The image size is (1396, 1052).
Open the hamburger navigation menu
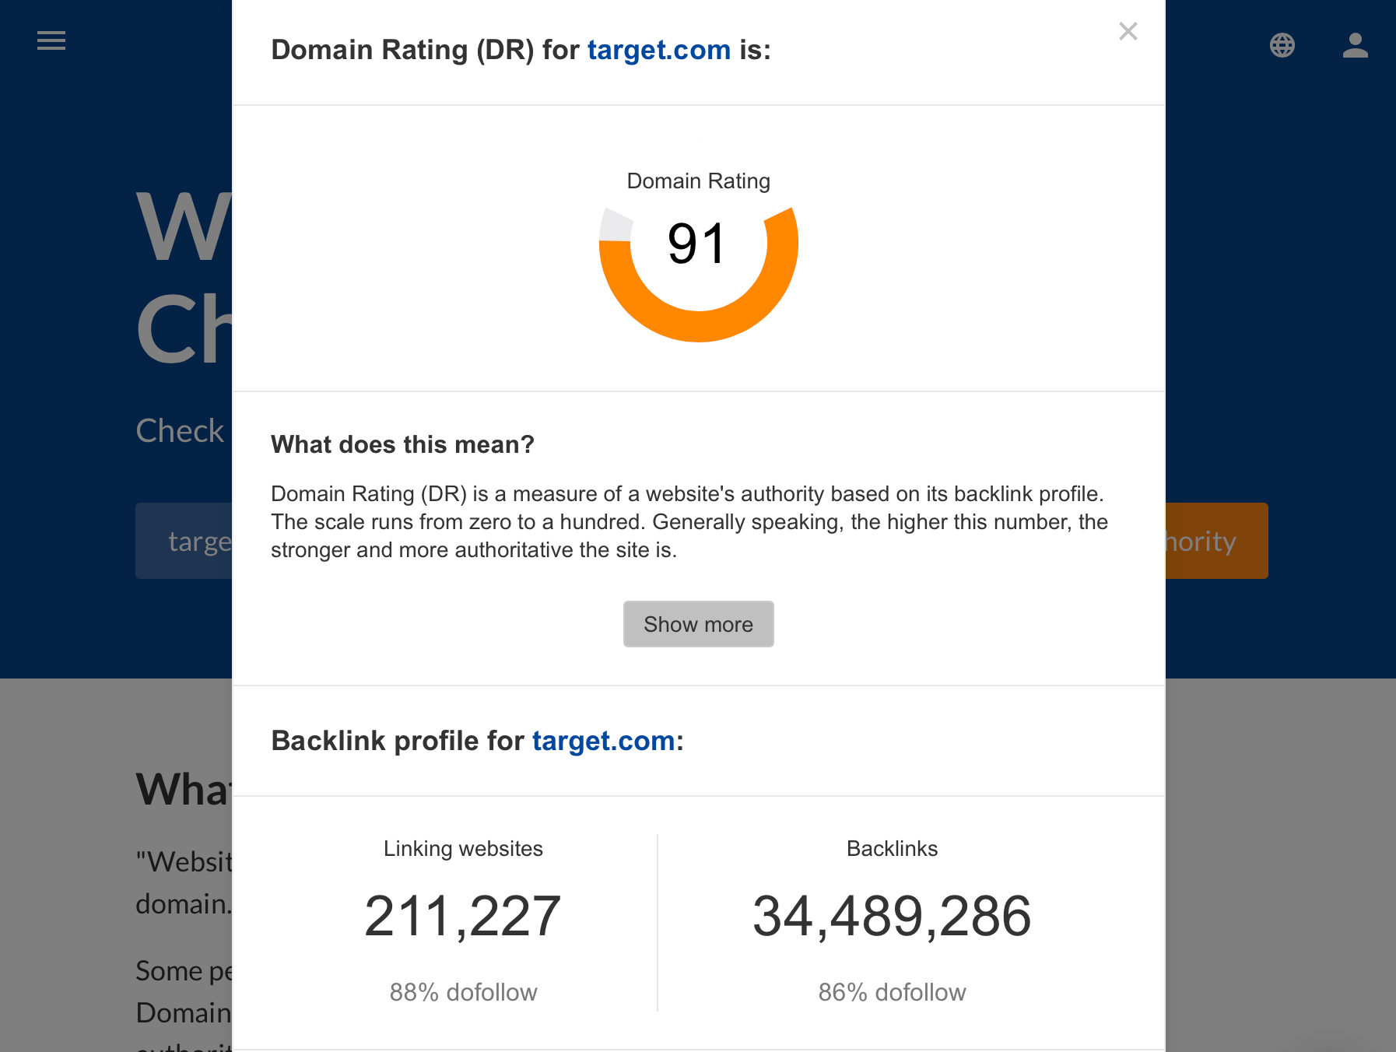tap(51, 40)
